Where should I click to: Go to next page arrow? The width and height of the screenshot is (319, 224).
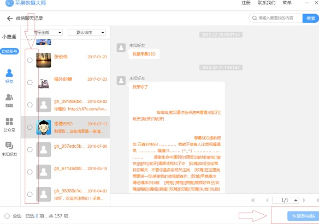tap(304, 200)
